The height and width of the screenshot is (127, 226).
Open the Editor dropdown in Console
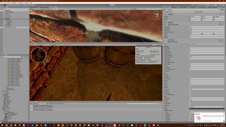coord(62,103)
